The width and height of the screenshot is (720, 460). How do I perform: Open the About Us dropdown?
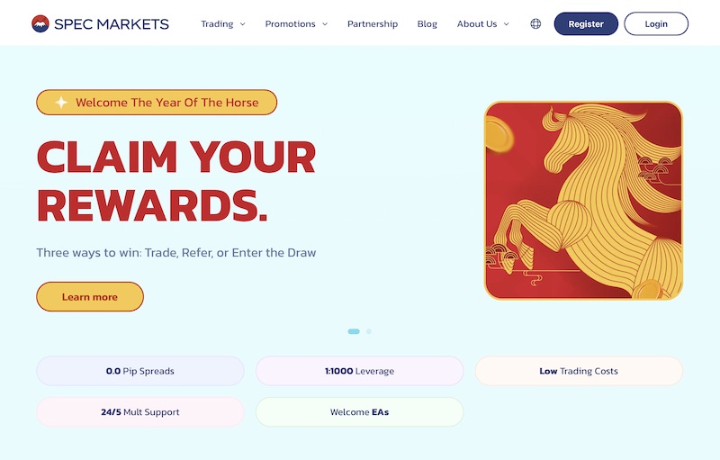pos(482,24)
